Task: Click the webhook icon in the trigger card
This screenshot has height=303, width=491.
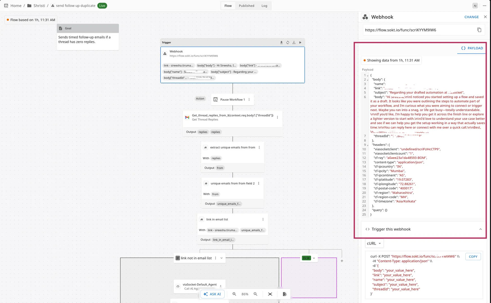Action: 165,54
